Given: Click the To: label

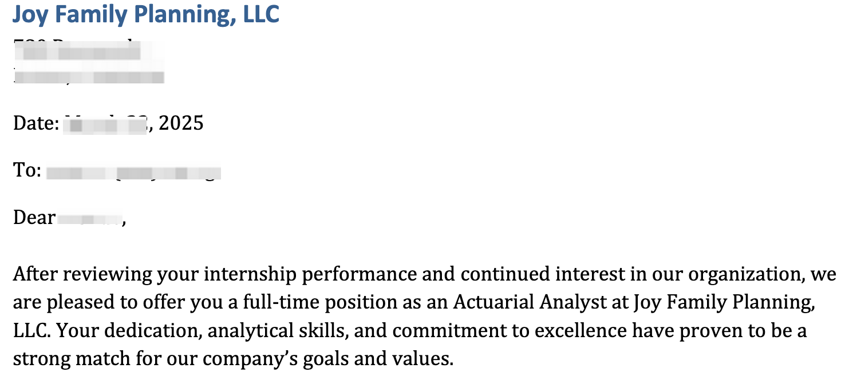Looking at the screenshot, I should (x=27, y=170).
